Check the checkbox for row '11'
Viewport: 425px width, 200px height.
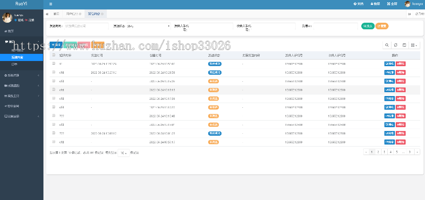pyautogui.click(x=54, y=63)
